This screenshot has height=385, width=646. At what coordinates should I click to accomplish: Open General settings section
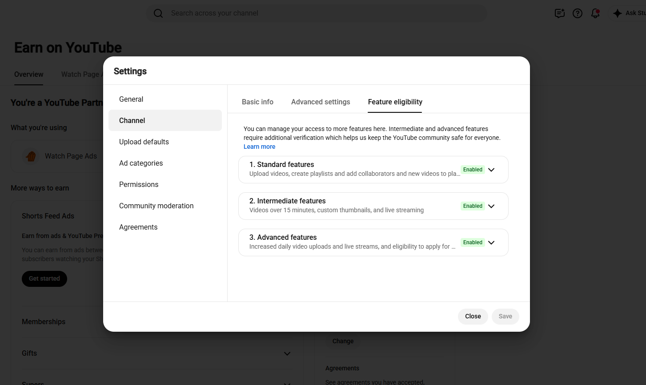(x=165, y=99)
